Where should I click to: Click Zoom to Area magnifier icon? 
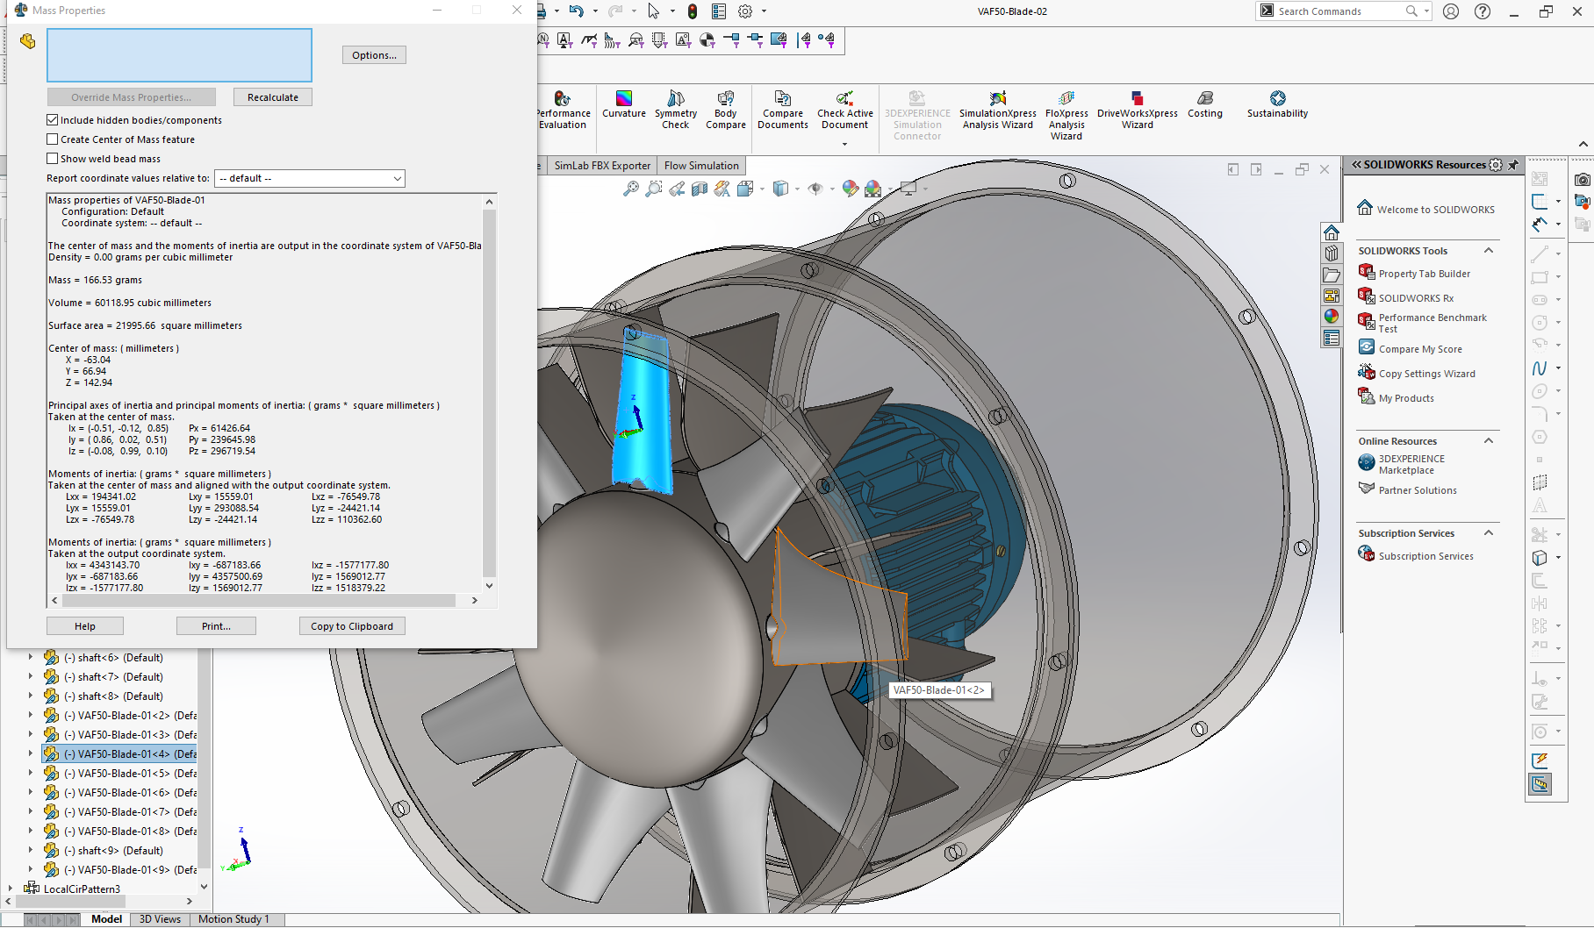(x=654, y=189)
